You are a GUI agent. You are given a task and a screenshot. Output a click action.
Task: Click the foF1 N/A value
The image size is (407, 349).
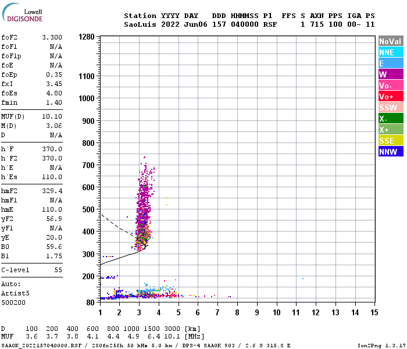coord(56,47)
